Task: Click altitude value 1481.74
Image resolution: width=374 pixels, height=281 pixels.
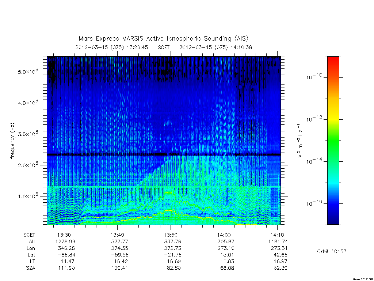Action: (x=278, y=241)
